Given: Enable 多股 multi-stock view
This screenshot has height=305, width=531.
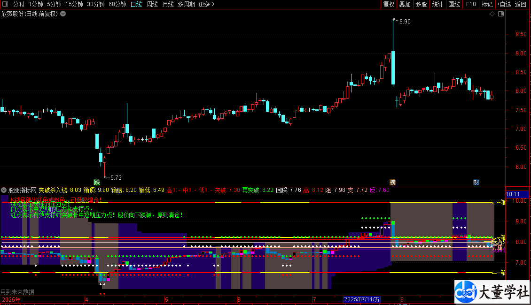Looking at the screenshot, I should click(x=421, y=5).
